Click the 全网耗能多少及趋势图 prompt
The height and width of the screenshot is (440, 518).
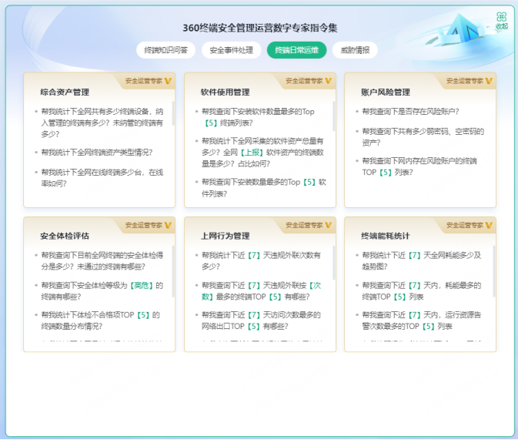tap(421, 260)
